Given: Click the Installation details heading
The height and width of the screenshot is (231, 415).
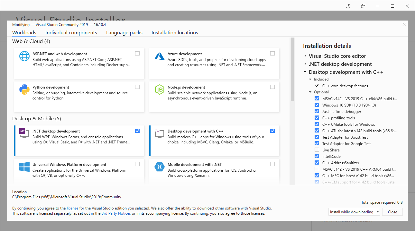Looking at the screenshot, I should click(x=327, y=46).
